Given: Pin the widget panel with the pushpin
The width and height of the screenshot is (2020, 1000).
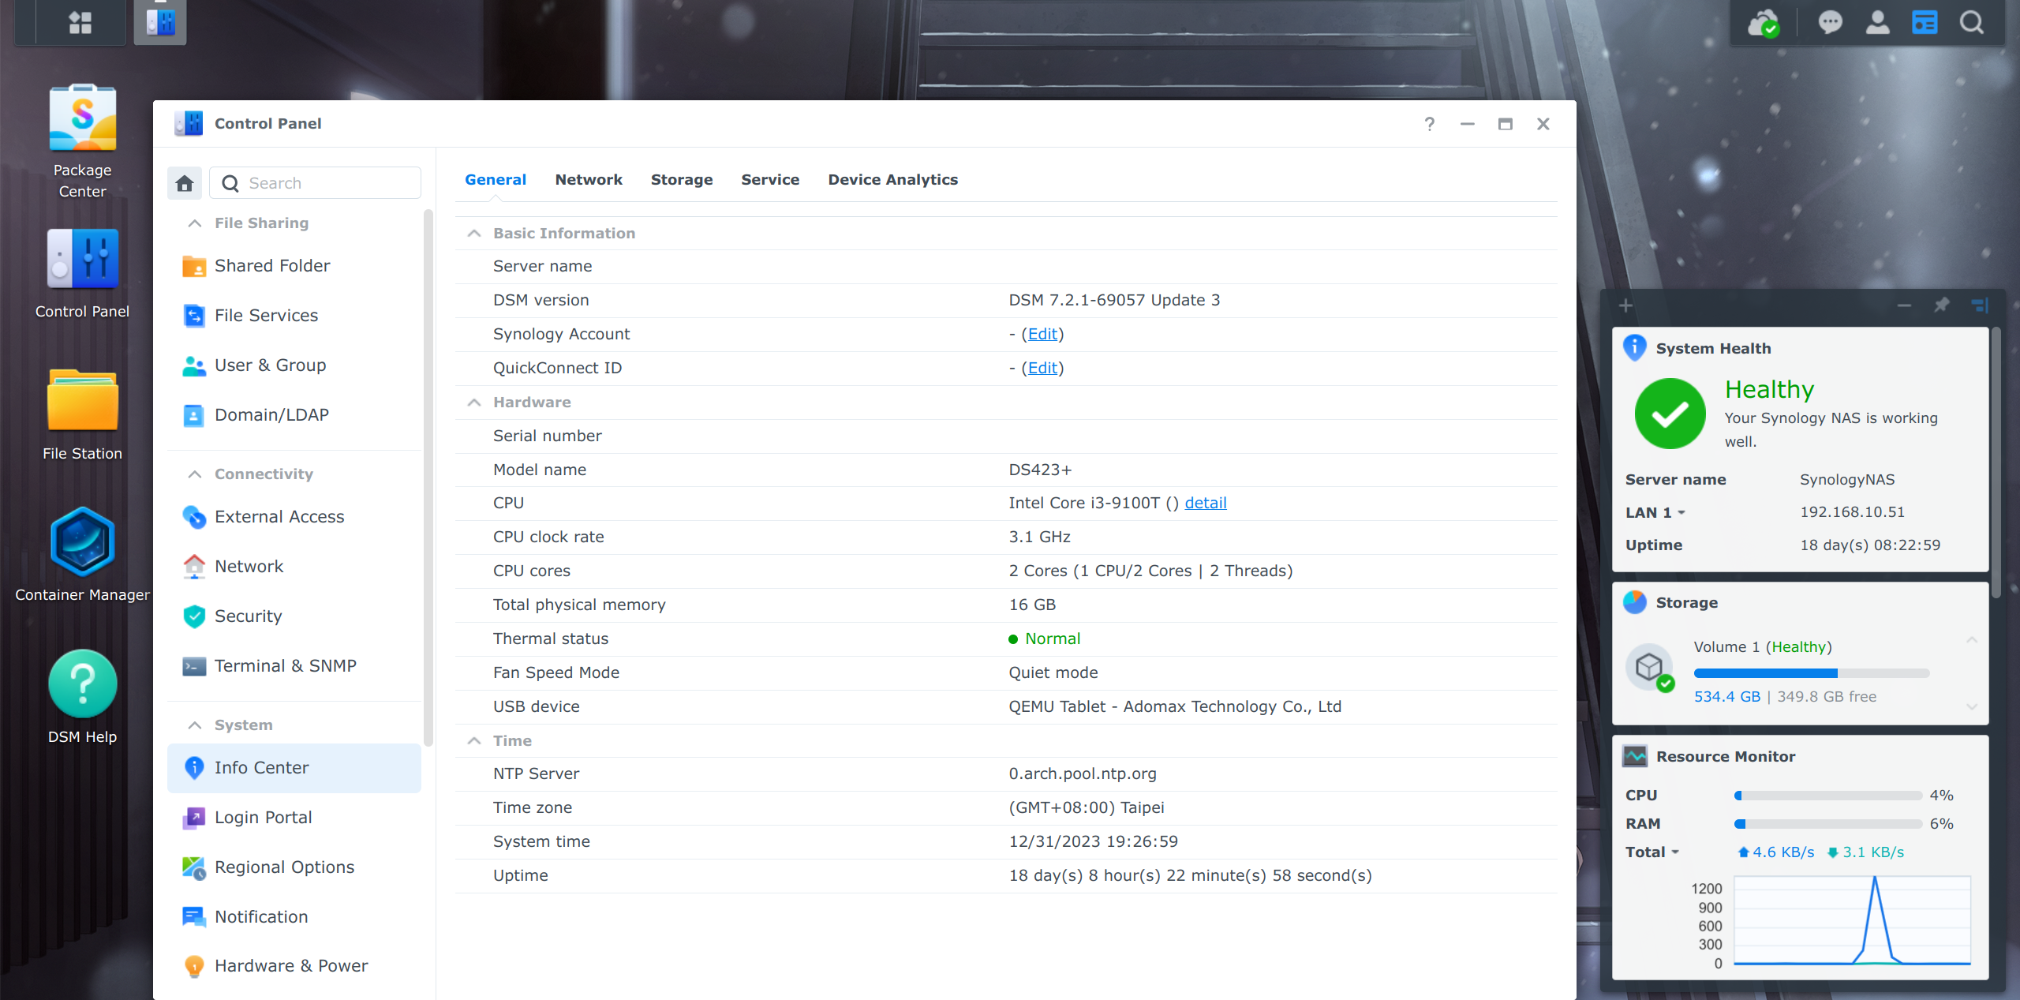Looking at the screenshot, I should 1942,305.
